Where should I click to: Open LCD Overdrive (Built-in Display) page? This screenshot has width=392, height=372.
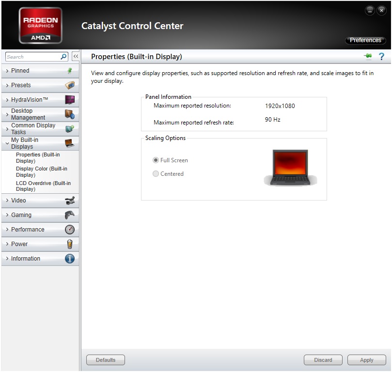point(43,186)
